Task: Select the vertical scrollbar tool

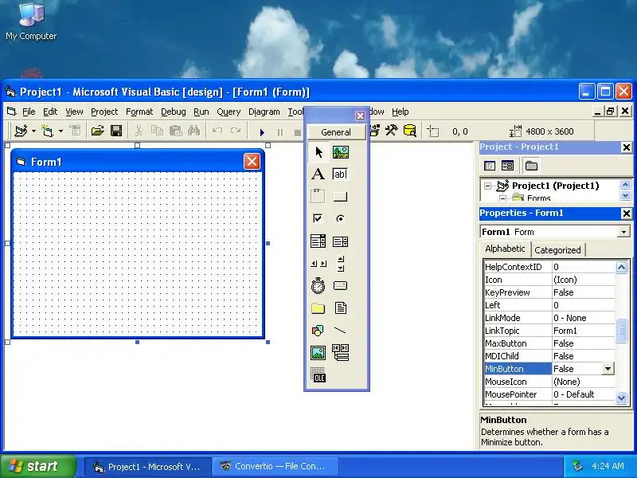Action: [x=341, y=264]
